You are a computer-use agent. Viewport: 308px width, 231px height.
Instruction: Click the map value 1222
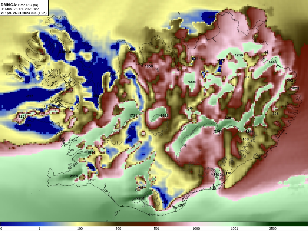[295, 88]
